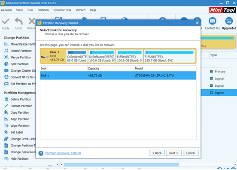Viewport: 237px width, 170px height.
Task: Close the Partition Recovery Wizard dialog
Action: (x=197, y=23)
